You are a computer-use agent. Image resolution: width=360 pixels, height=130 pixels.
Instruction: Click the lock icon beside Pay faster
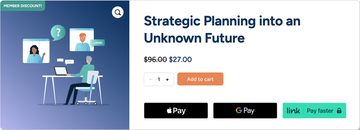(x=339, y=111)
